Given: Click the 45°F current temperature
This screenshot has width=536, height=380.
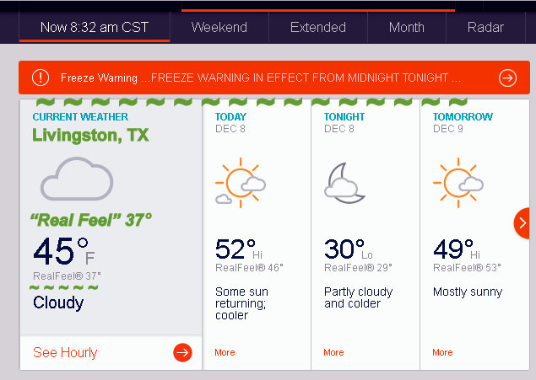Looking at the screenshot, I should [64, 251].
